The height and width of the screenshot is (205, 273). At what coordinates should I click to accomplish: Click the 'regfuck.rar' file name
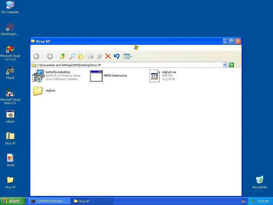click(169, 72)
